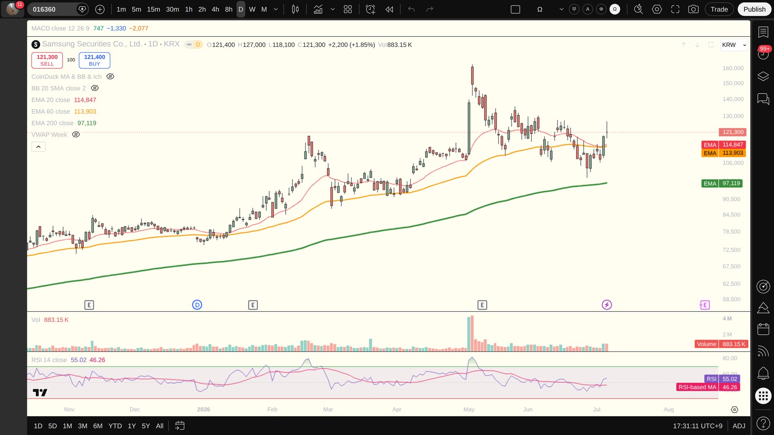Open chart settings hexagon icon
This screenshot has height=435, width=774.
pos(657,9)
